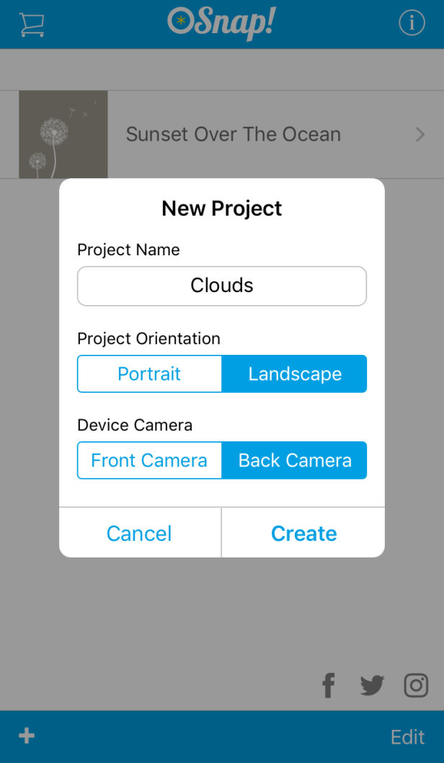Open the Instagram profile link

pyautogui.click(x=416, y=685)
